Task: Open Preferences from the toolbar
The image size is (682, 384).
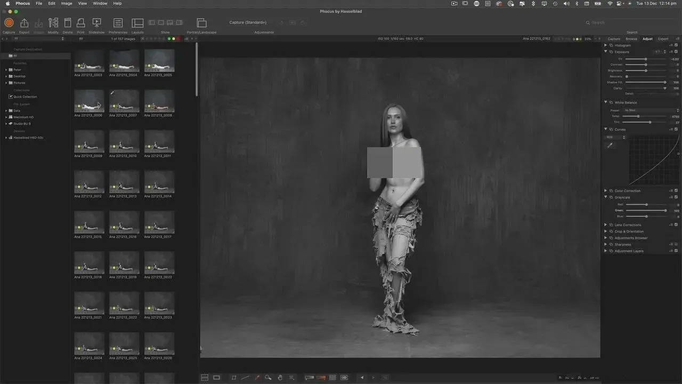Action: click(x=118, y=23)
